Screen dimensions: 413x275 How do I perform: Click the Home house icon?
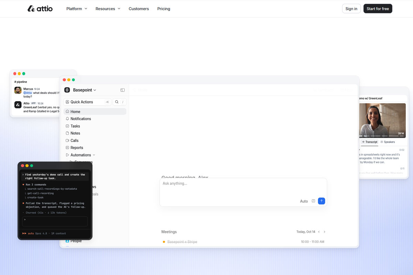pyautogui.click(x=67, y=112)
